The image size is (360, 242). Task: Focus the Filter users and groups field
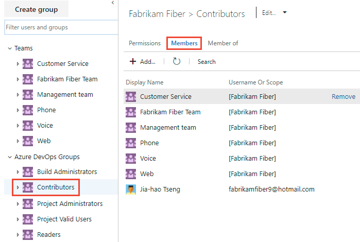point(61,27)
